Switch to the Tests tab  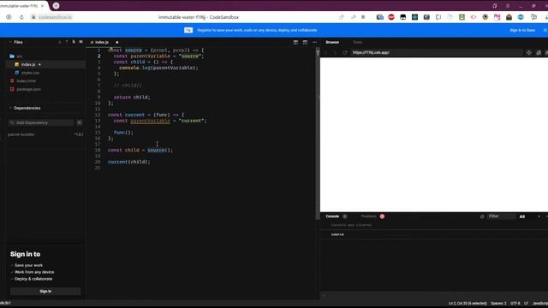(357, 42)
